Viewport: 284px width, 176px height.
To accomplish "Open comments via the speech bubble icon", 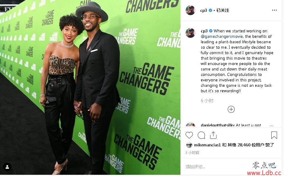I will coord(201,135).
